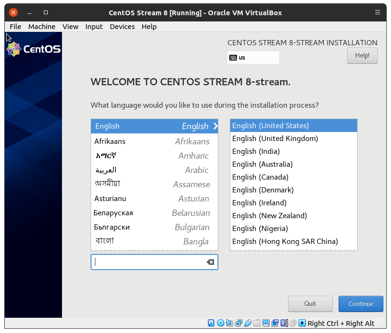Image resolution: width=391 pixels, height=333 pixels.
Task: Click the shared folders status icon
Action: pyautogui.click(x=257, y=323)
